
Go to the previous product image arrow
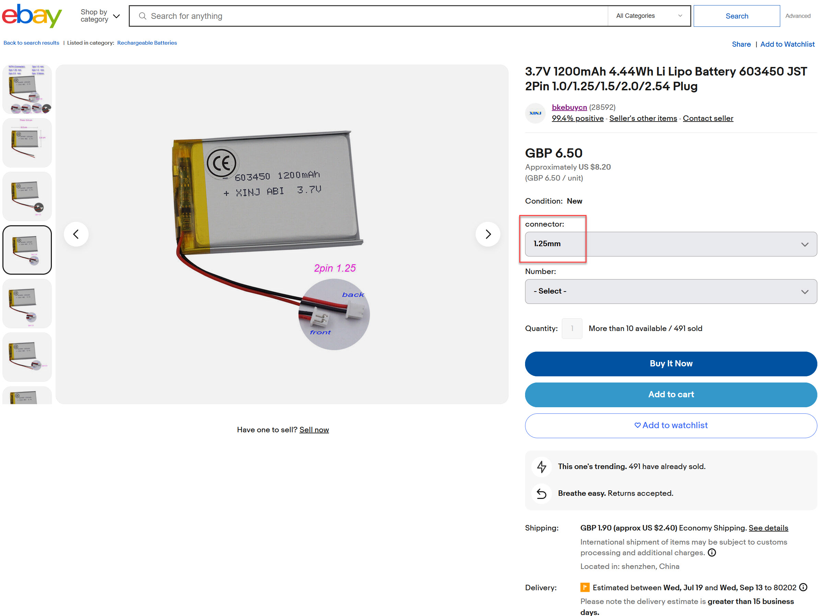click(x=76, y=235)
